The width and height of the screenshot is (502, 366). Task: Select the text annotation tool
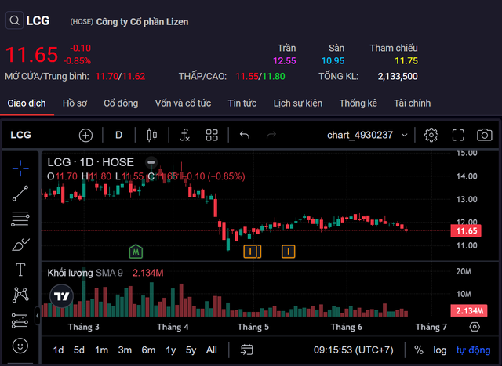(x=20, y=270)
